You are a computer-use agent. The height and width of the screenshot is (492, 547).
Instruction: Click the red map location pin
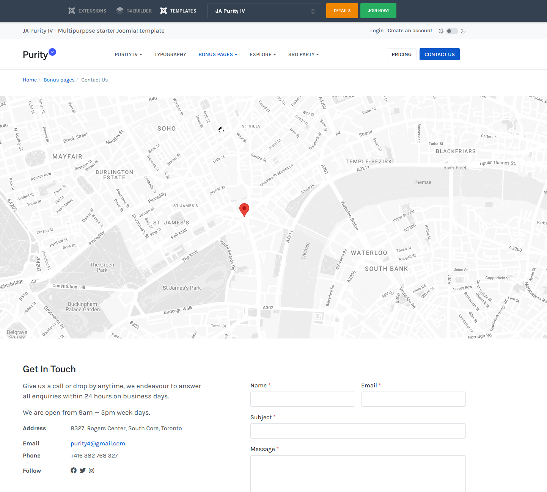pyautogui.click(x=244, y=209)
